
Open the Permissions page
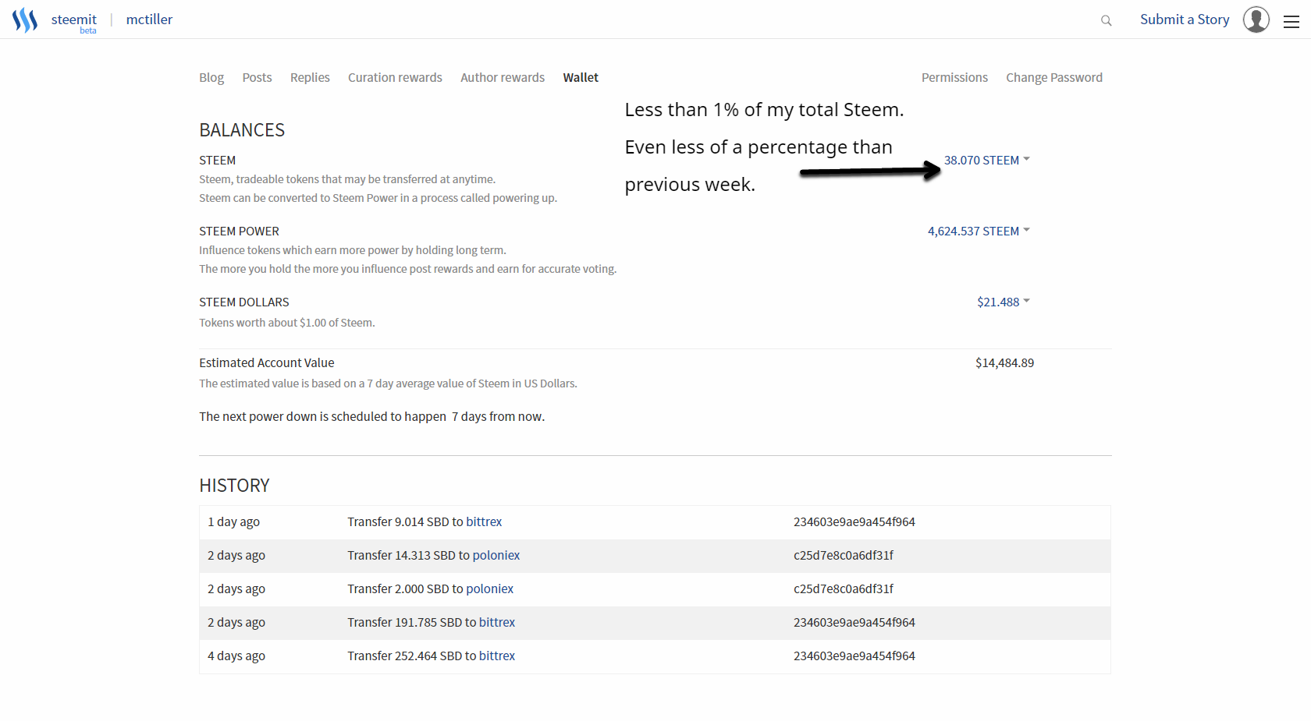(x=954, y=77)
